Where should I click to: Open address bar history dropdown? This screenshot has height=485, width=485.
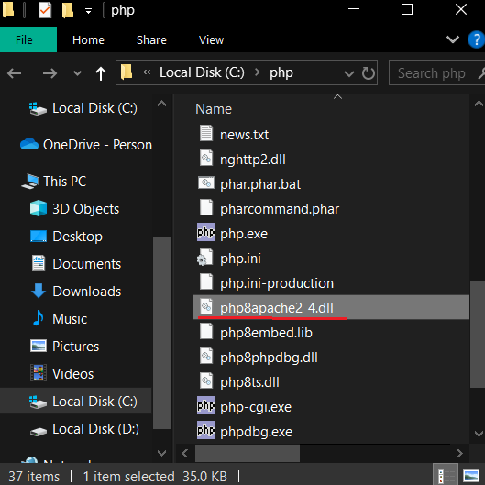[349, 73]
